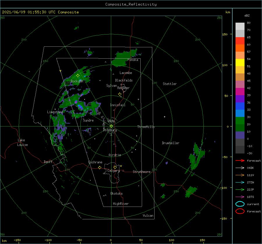Click the 54 dBZ yellow color swatch
262x244 pixels.
(x=240, y=63)
